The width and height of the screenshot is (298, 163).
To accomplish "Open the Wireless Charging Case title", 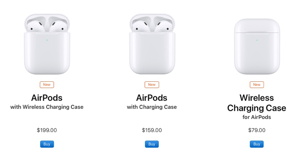I will 257,103.
